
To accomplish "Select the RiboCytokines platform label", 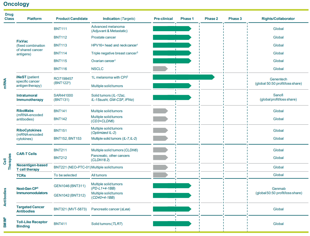I will (29, 130).
